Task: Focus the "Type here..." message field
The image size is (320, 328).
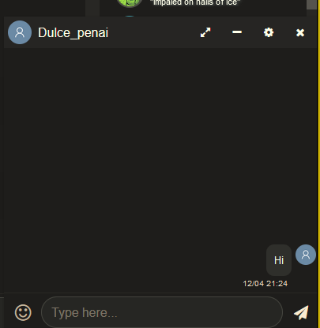Action: click(162, 312)
